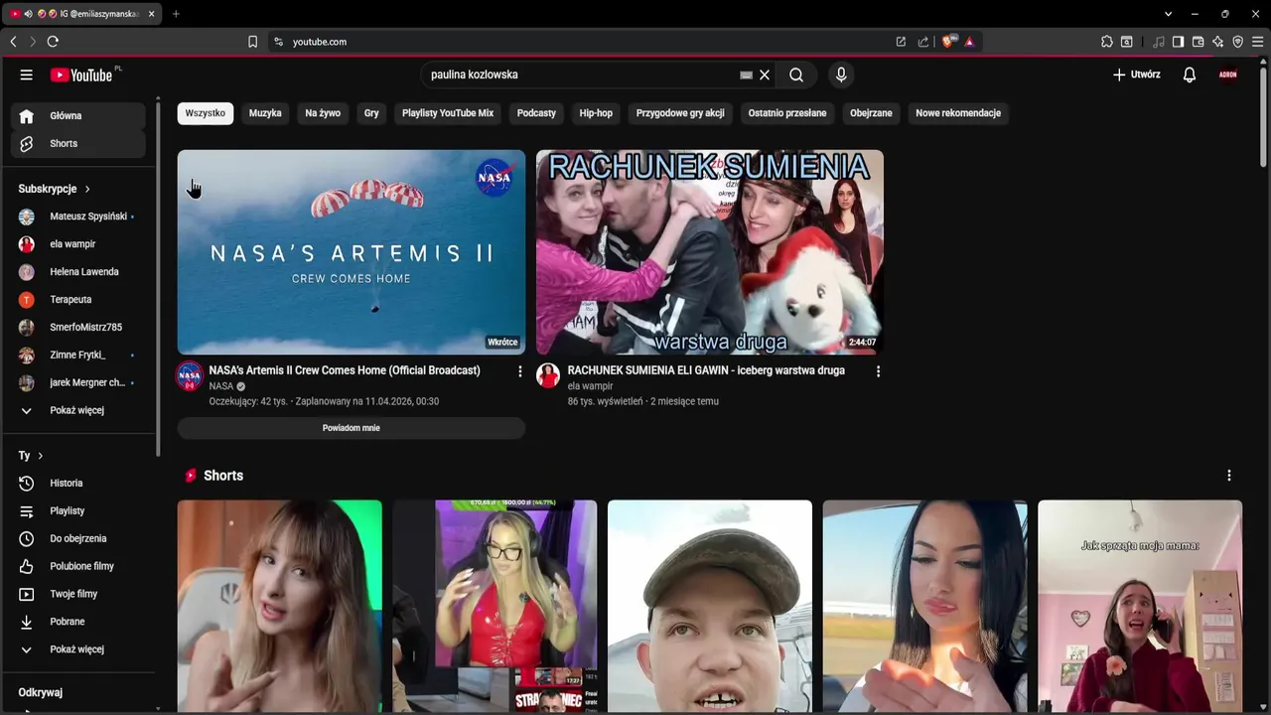Expand subscriptions with Pokaż więcej
This screenshot has height=715, width=1271.
[78, 410]
